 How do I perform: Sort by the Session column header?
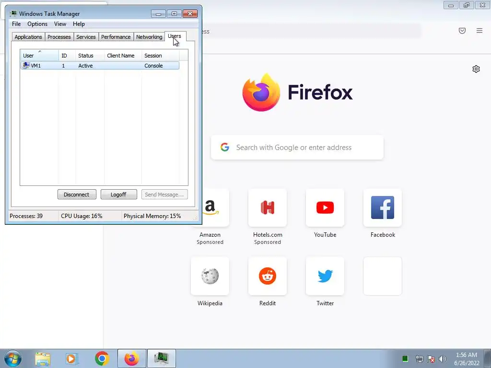[x=160, y=56]
